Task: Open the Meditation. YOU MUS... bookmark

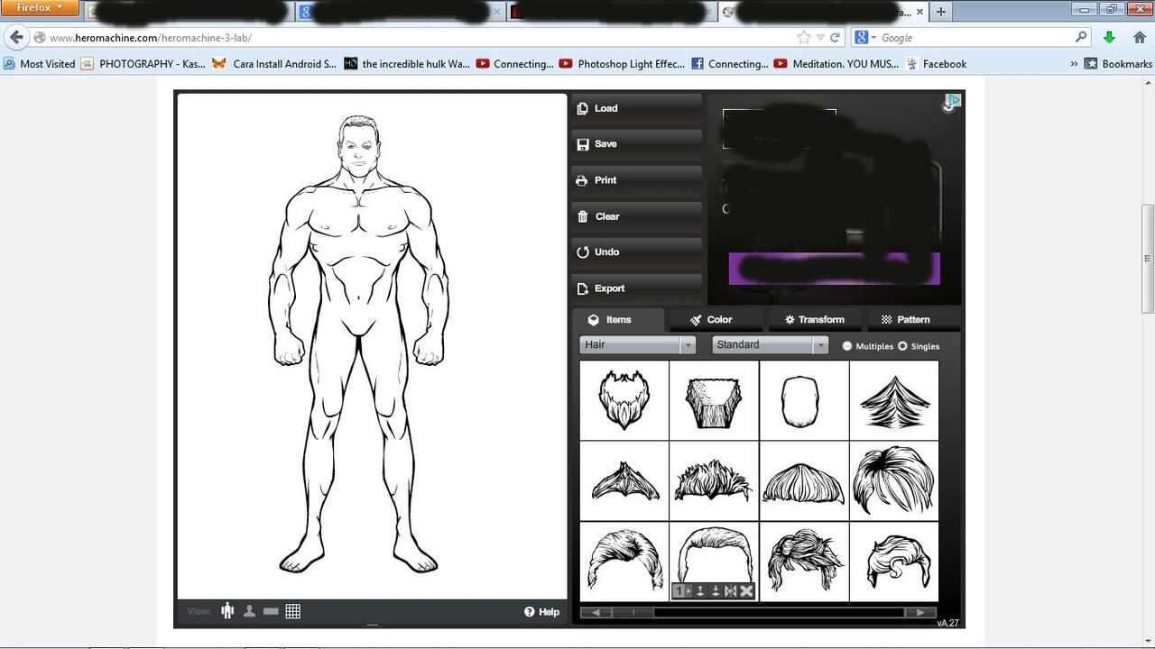Action: [836, 64]
